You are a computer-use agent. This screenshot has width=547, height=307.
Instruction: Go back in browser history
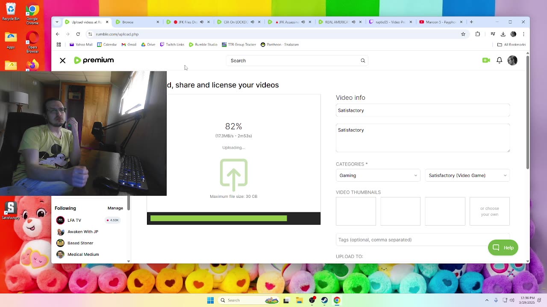(x=58, y=34)
